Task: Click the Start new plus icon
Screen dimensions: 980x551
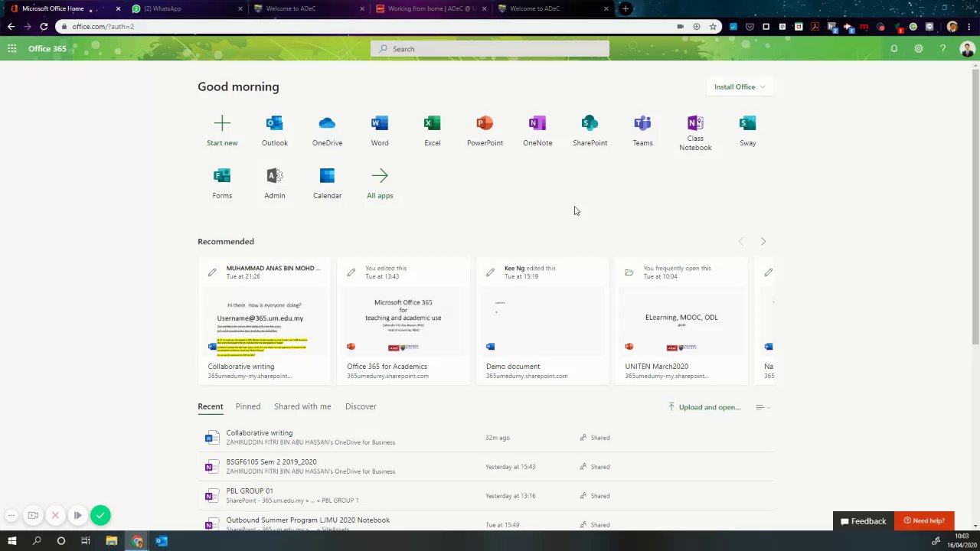Action: [222, 122]
